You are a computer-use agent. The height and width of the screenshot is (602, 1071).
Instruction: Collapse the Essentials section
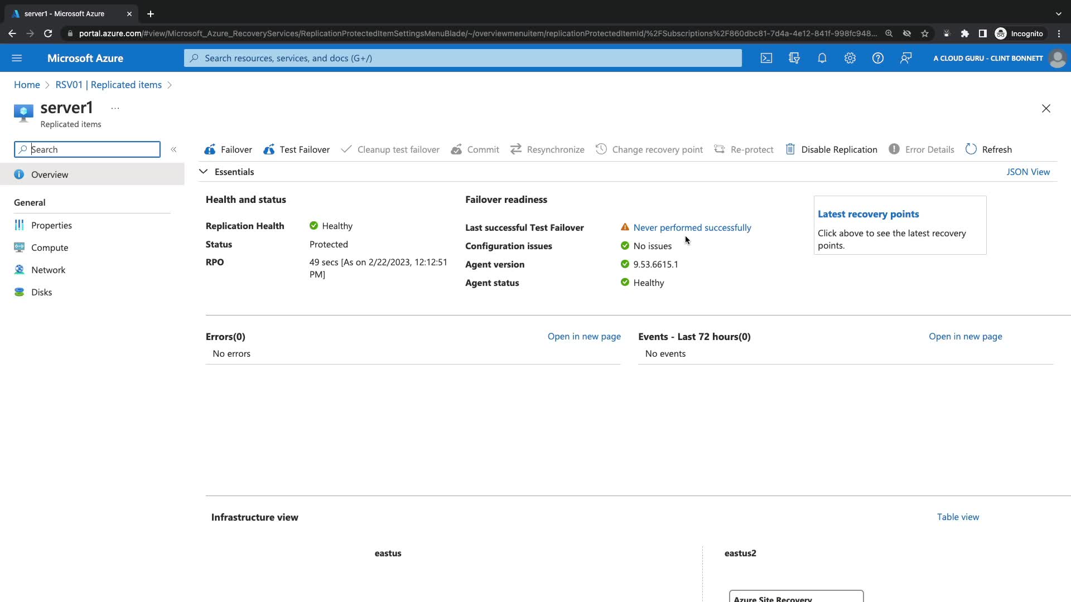coord(204,172)
